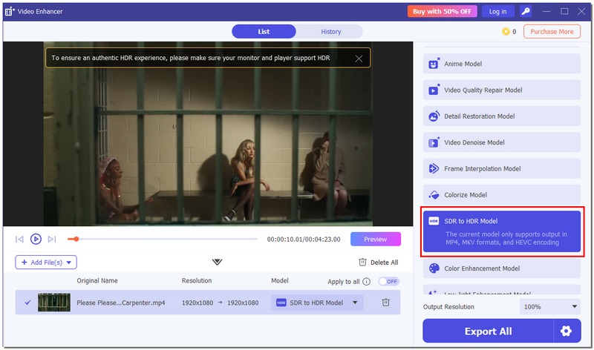This screenshot has height=350, width=594.
Task: Toggle the Apply to all switch
Action: pos(388,282)
